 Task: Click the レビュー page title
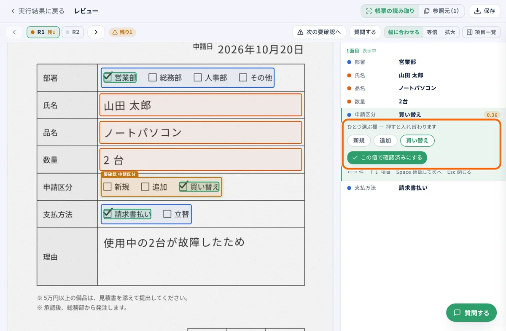coord(86,11)
